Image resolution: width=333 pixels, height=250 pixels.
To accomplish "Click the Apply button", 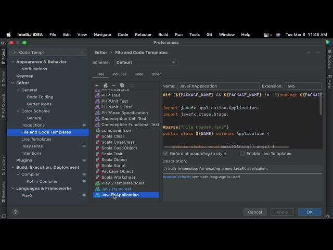I will (x=282, y=212).
